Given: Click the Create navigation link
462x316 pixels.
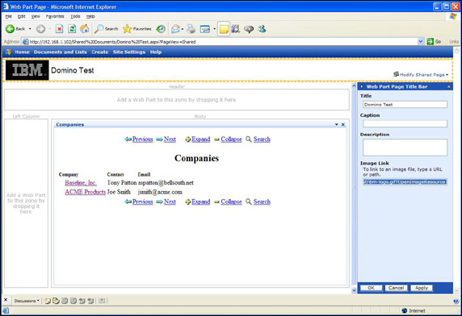Looking at the screenshot, I should pyautogui.click(x=100, y=52).
